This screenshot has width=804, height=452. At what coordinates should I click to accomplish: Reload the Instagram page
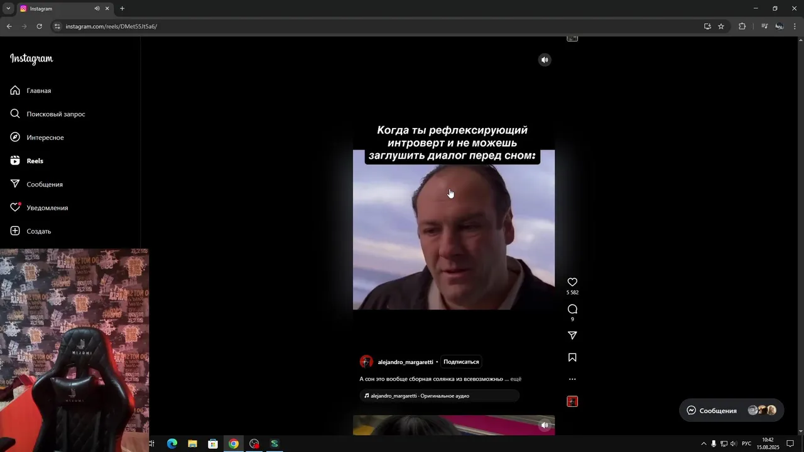39,26
